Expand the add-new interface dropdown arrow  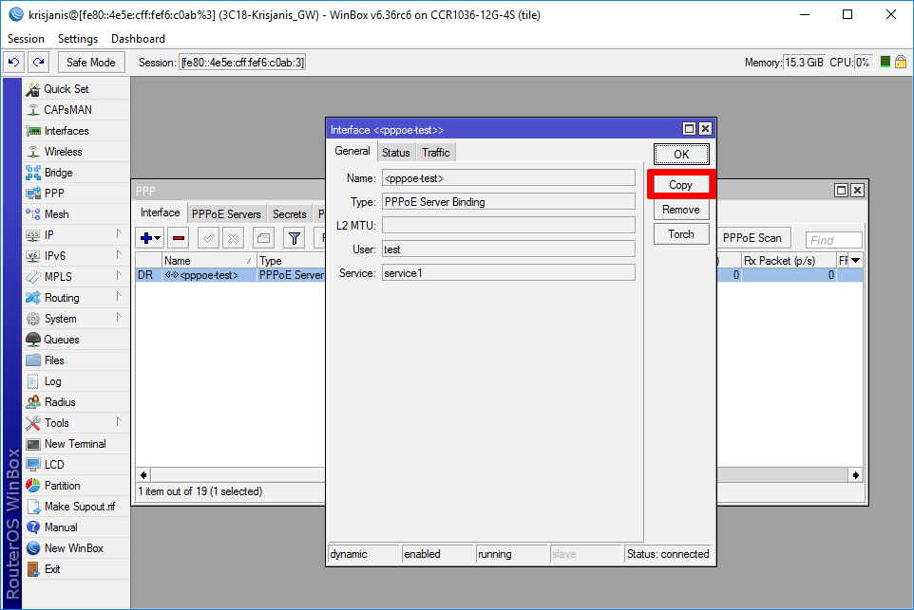pos(157,237)
